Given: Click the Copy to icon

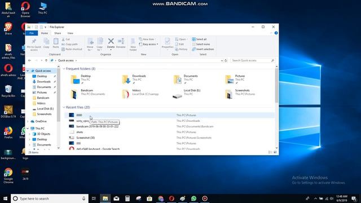Looking at the screenshot, I should (100, 45).
